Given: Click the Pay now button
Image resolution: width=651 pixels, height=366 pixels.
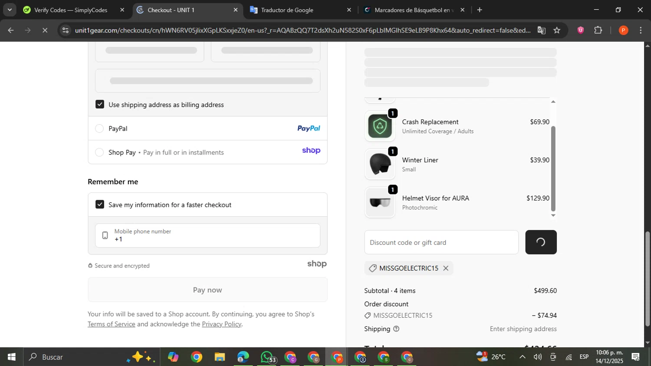Looking at the screenshot, I should pos(207,290).
